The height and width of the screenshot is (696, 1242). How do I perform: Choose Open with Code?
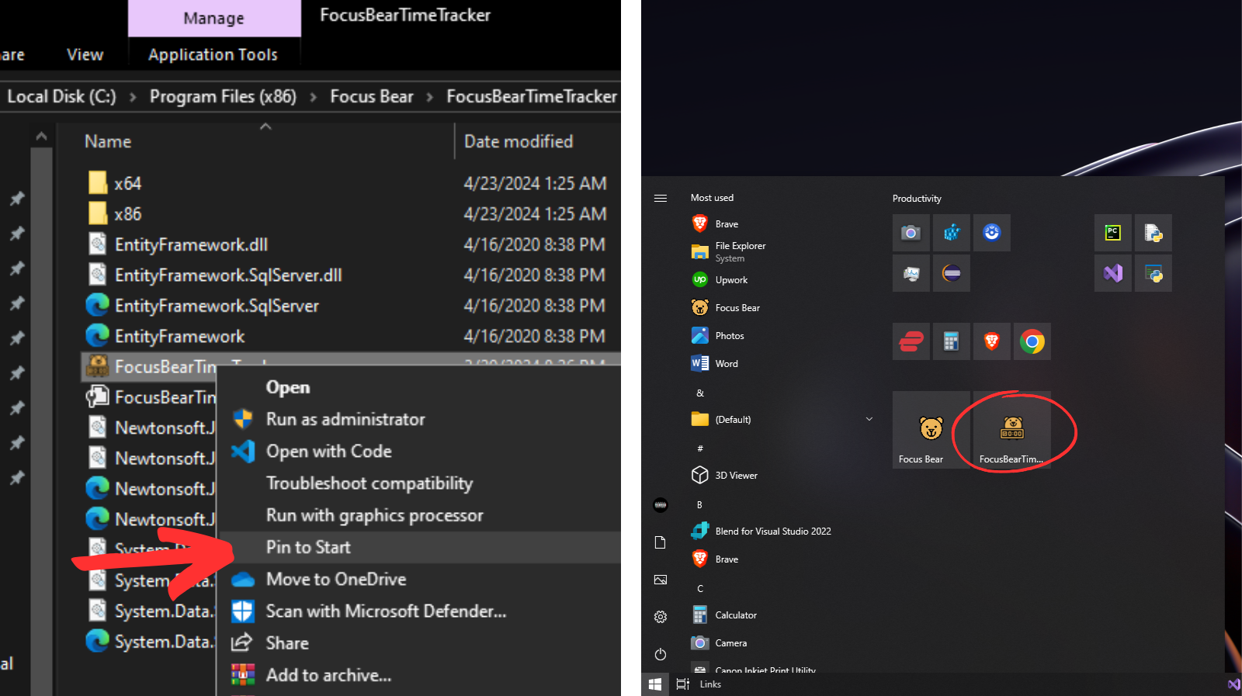click(420, 451)
